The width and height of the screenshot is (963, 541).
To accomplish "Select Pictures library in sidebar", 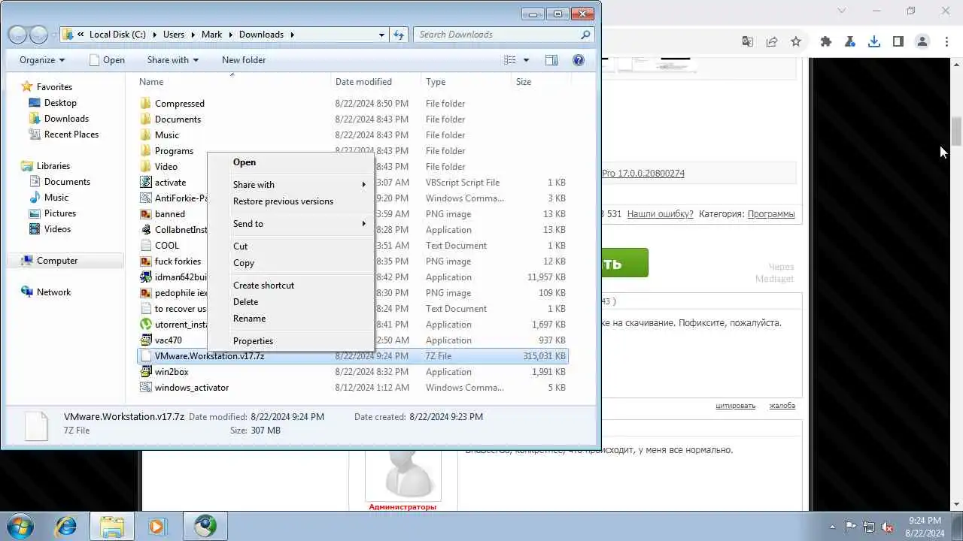I will pyautogui.click(x=60, y=213).
